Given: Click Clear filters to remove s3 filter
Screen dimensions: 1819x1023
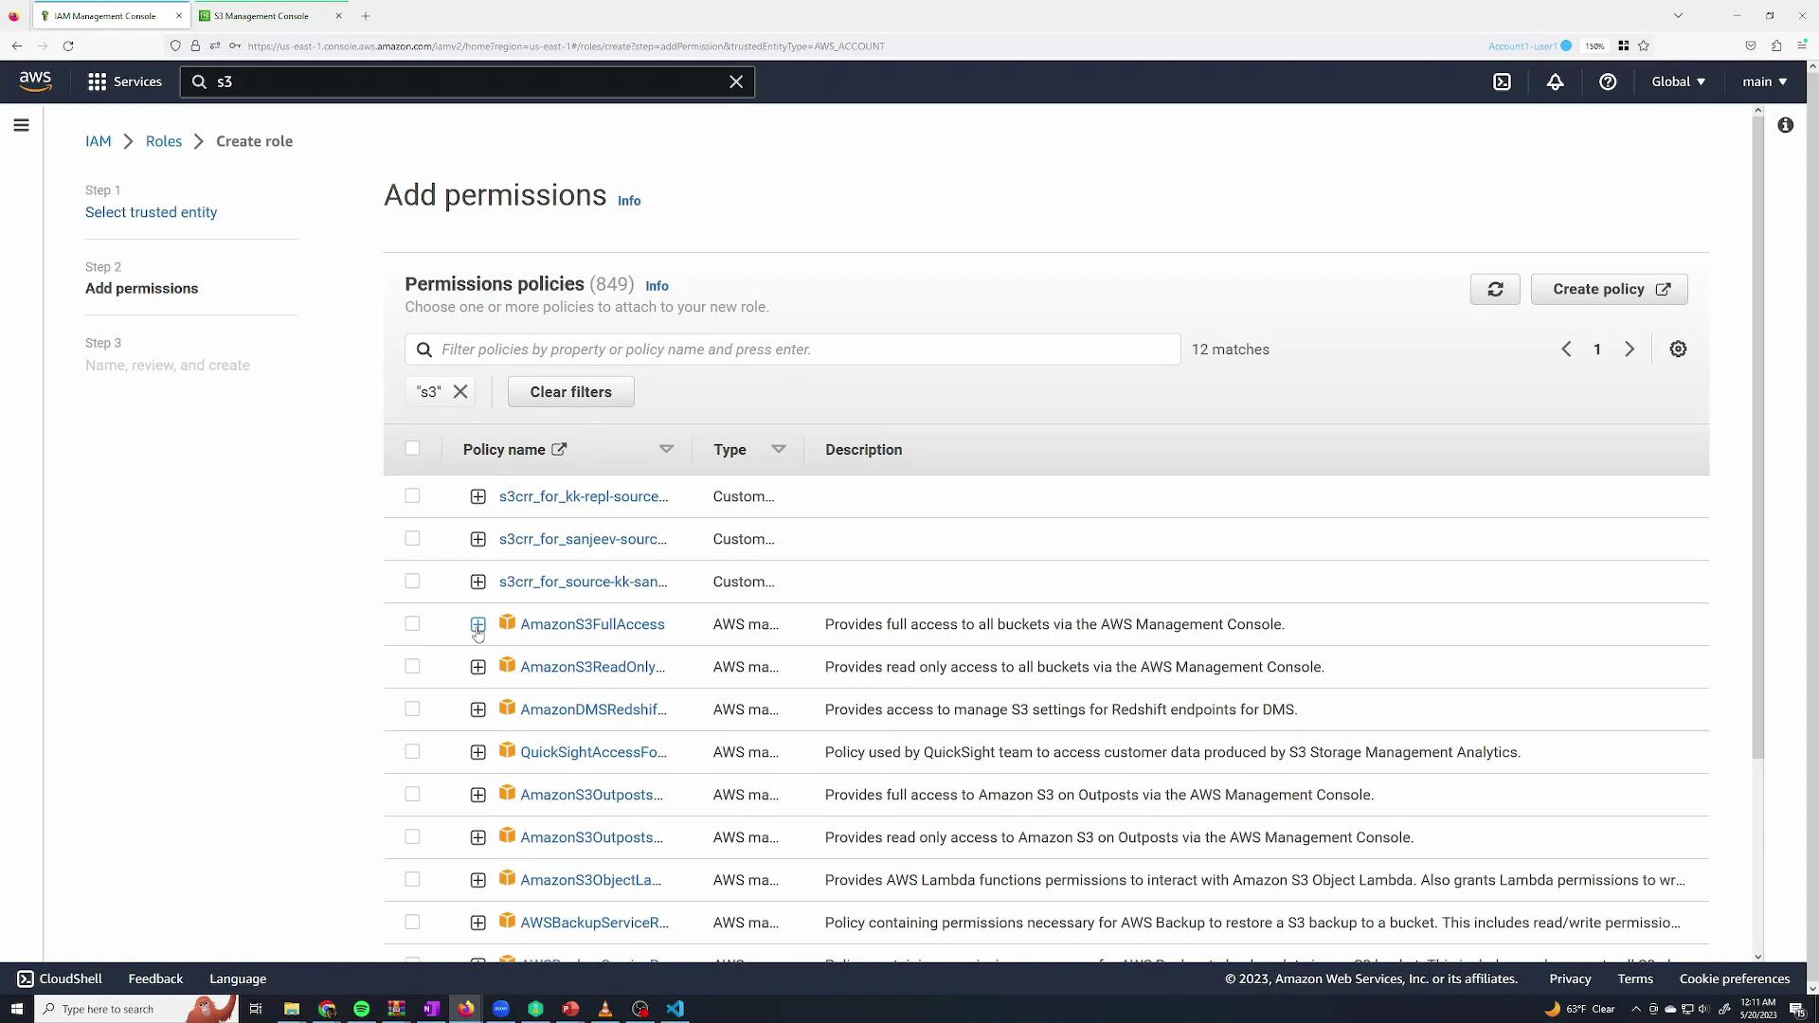Looking at the screenshot, I should [570, 391].
